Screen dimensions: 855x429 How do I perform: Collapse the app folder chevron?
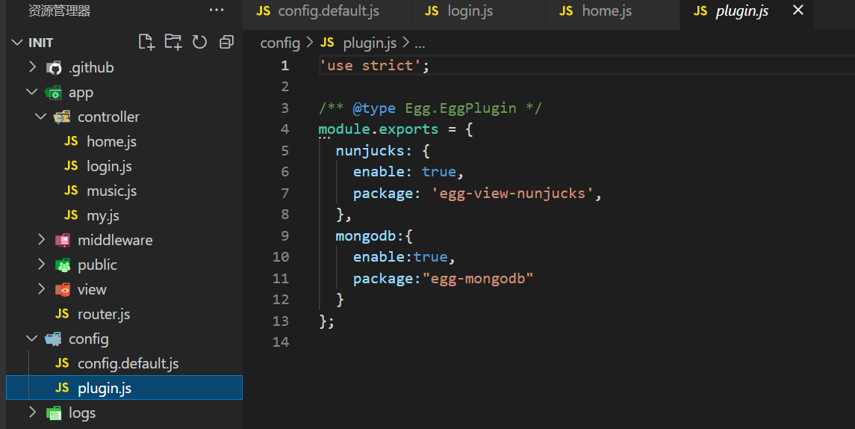[32, 92]
